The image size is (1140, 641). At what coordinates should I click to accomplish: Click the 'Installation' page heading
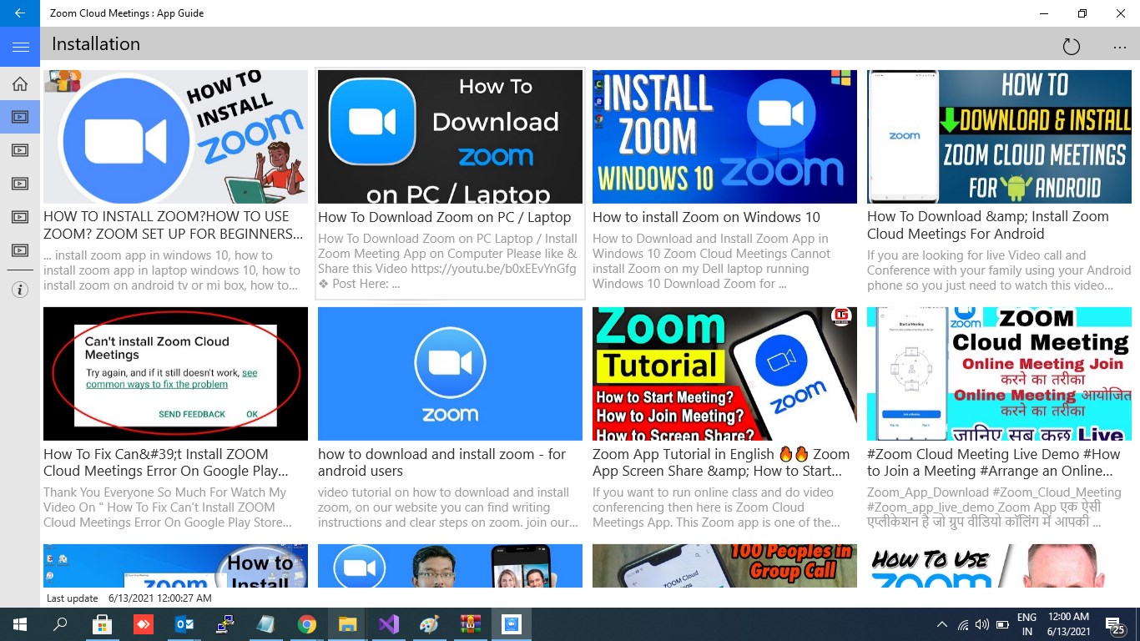click(96, 44)
